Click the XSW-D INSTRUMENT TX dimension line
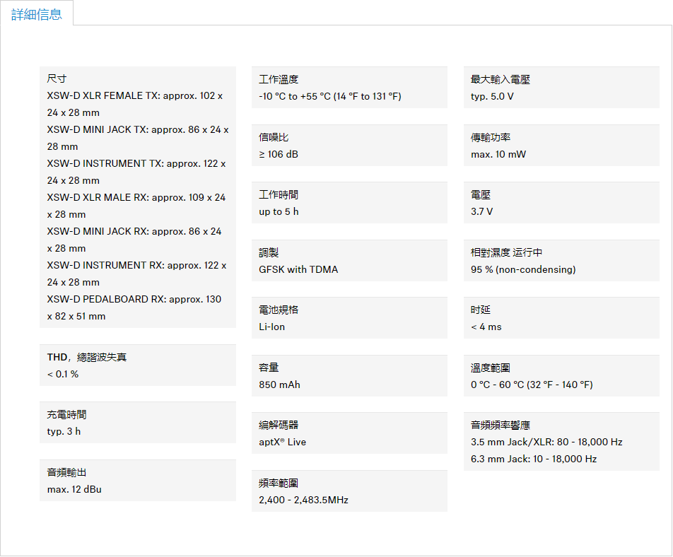 pos(136,172)
